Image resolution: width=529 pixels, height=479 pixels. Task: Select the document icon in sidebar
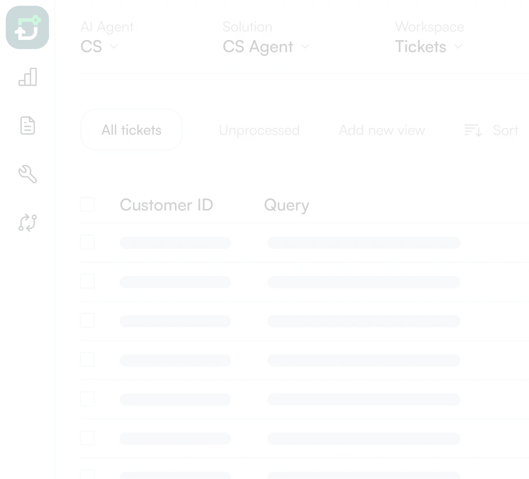coord(27,126)
